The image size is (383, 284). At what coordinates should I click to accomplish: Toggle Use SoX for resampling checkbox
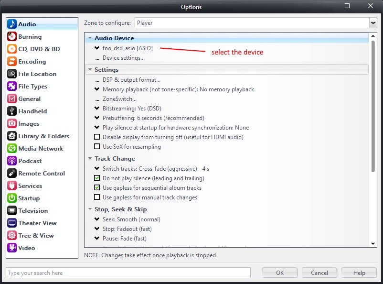pyautogui.click(x=97, y=147)
